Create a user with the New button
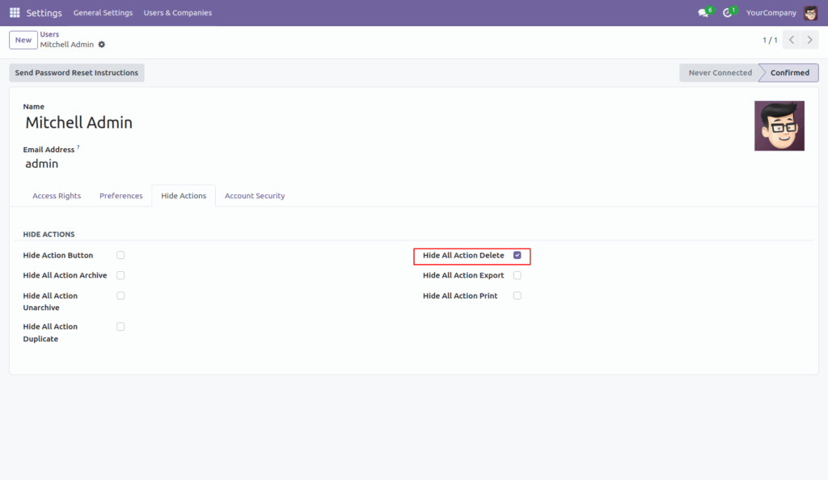The width and height of the screenshot is (828, 480). coord(21,39)
